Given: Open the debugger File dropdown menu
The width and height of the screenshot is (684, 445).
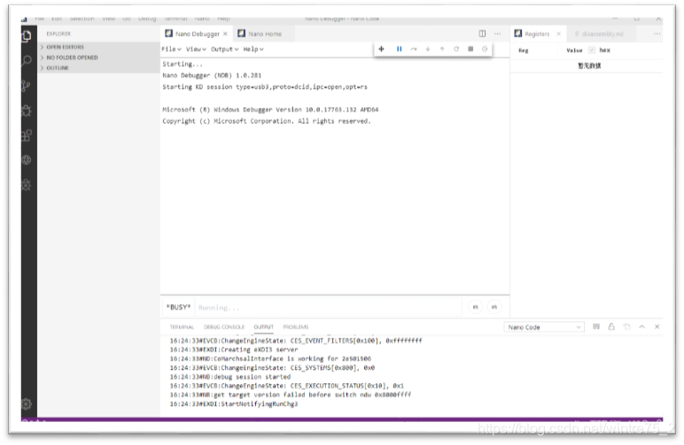Looking at the screenshot, I should click(x=171, y=50).
